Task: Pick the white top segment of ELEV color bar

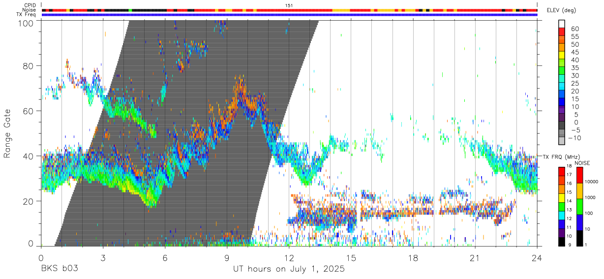Action: coord(562,24)
